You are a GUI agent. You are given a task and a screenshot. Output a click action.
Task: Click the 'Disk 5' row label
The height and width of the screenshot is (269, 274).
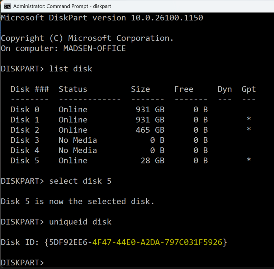point(25,160)
